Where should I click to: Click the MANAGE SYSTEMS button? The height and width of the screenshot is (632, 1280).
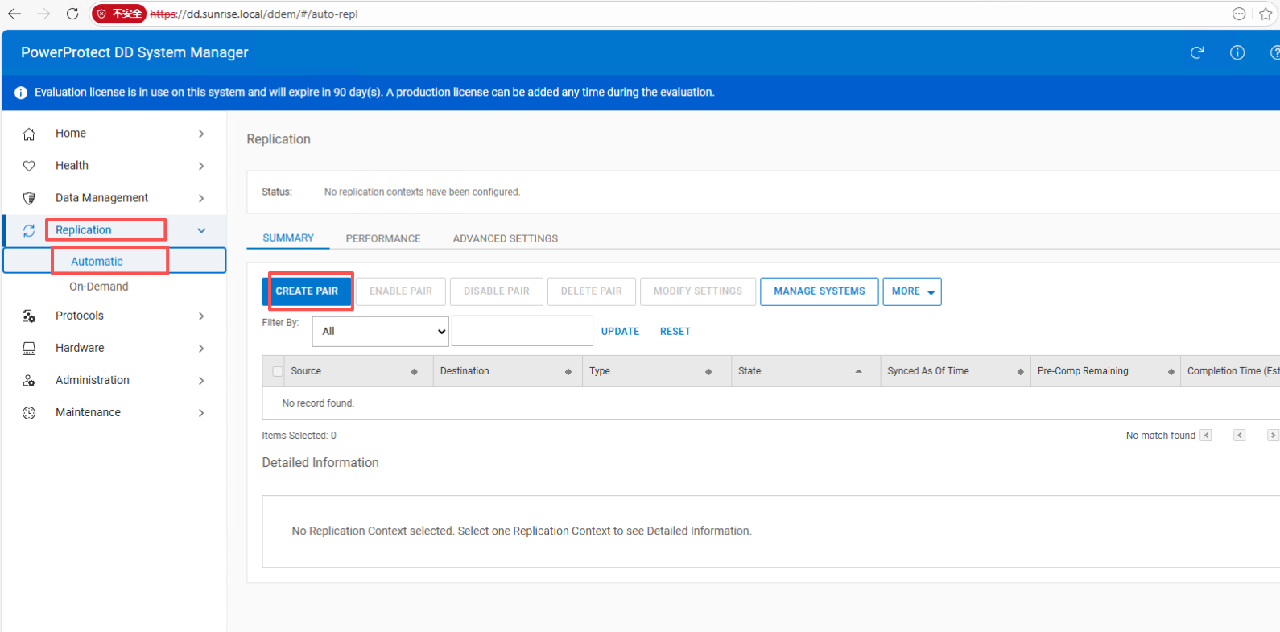click(820, 291)
